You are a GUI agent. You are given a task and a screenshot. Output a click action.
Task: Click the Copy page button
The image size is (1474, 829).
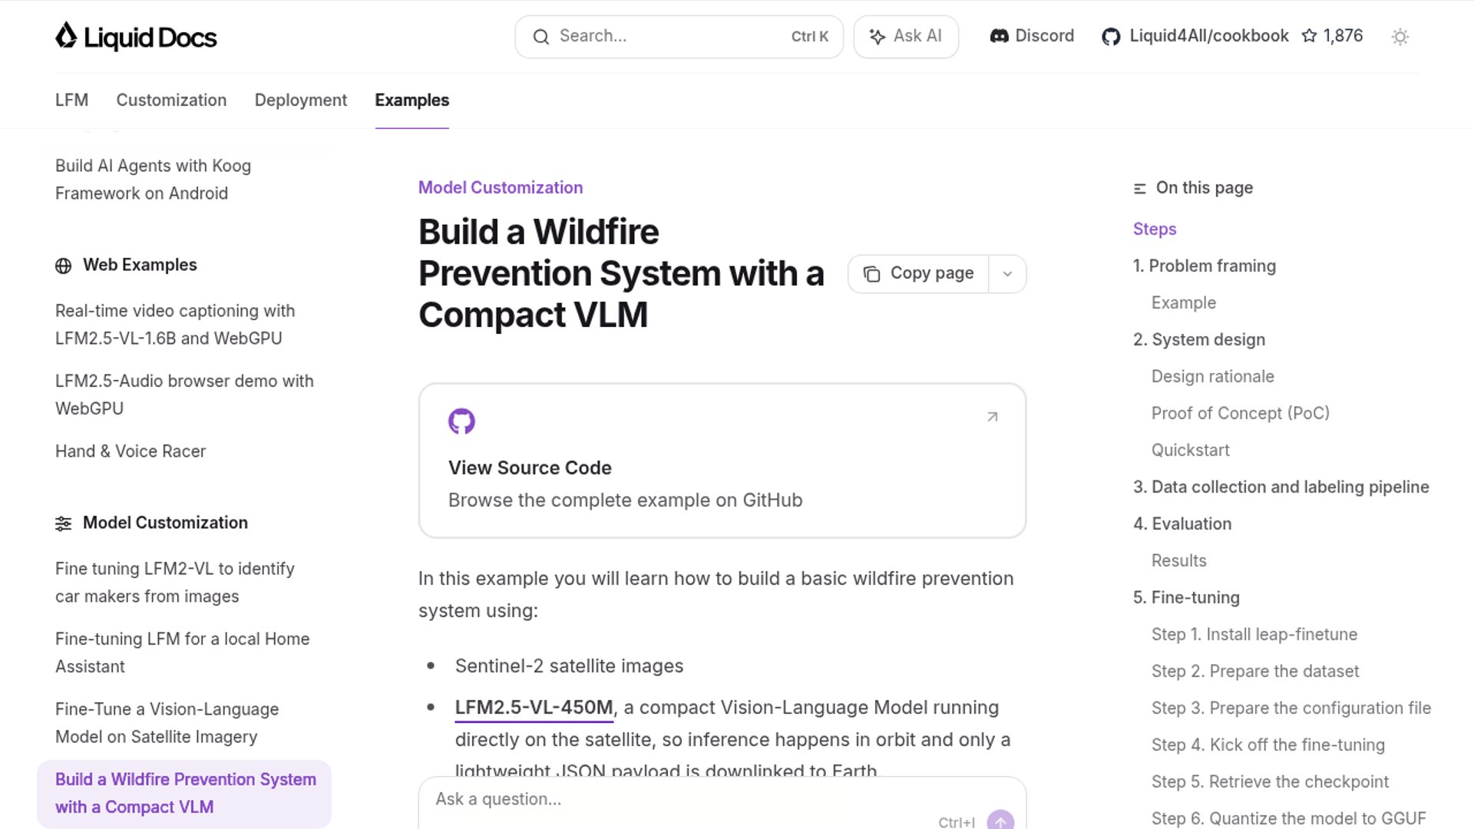918,274
